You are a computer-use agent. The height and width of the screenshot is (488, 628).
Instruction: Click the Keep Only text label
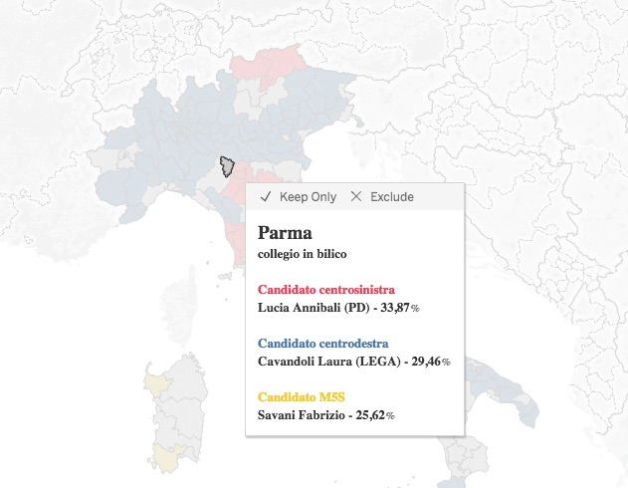pos(308,197)
